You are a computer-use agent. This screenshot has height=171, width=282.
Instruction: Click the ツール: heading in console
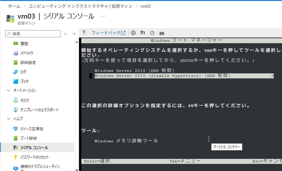click(91, 131)
